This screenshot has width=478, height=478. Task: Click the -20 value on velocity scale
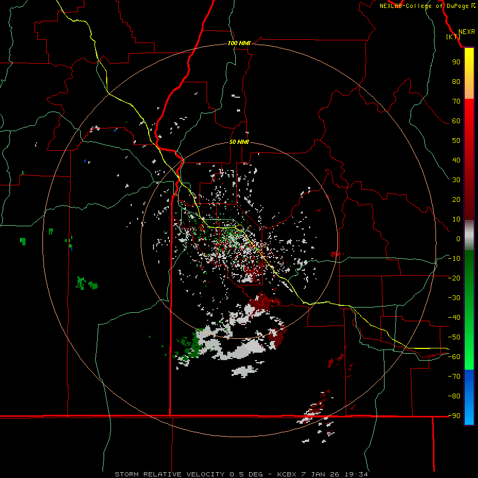click(454, 278)
